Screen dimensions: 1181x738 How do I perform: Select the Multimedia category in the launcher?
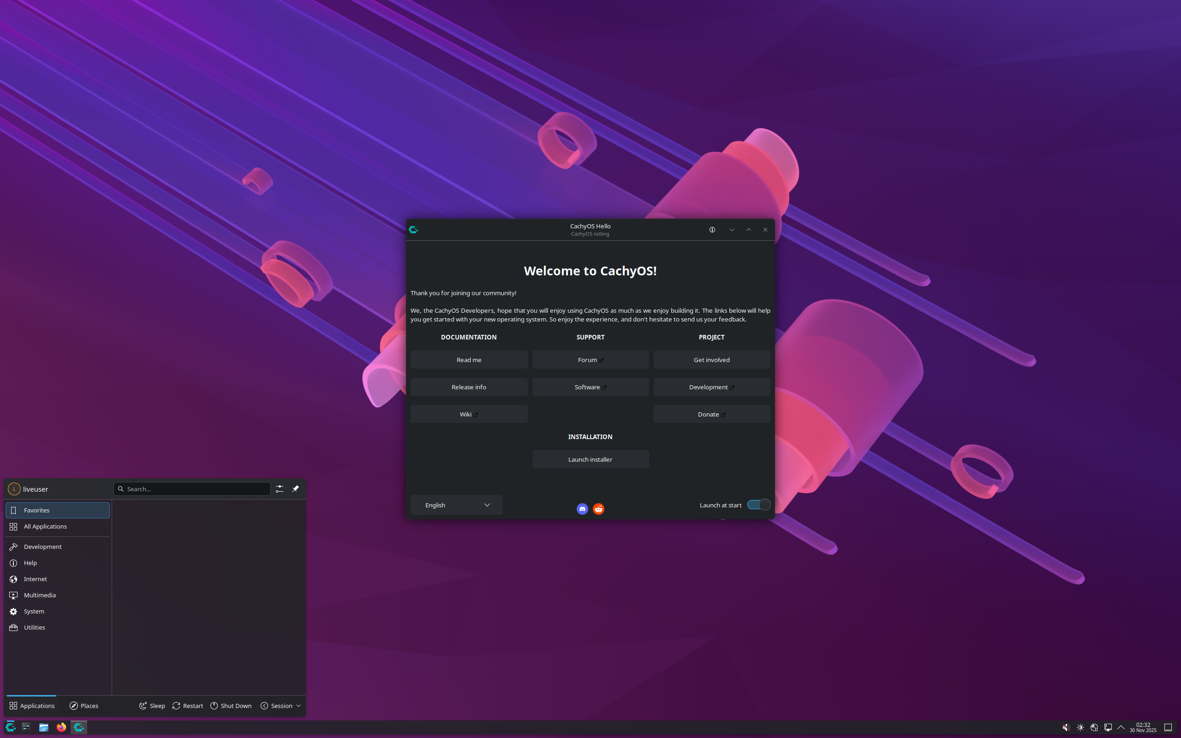(x=40, y=595)
